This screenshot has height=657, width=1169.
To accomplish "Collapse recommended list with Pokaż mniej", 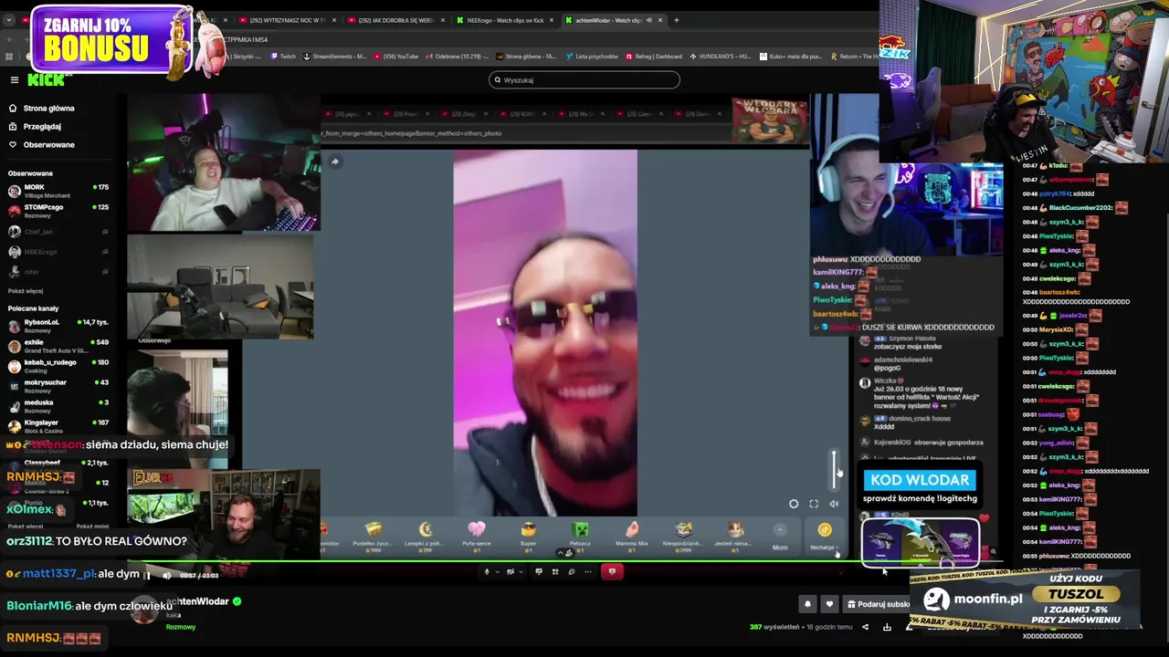I will click(x=92, y=527).
